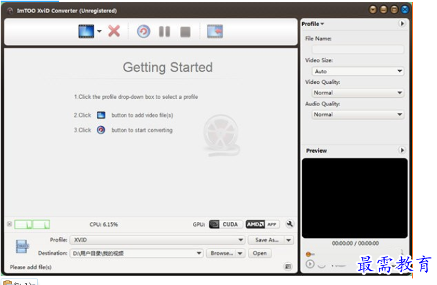The image size is (437, 285).
Task: Click the Add output profile toolbar icon
Action: 215,31
